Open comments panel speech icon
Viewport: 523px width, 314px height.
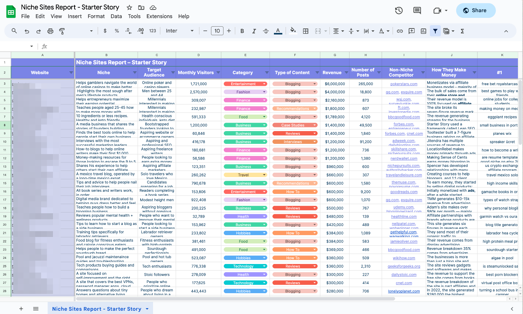click(417, 11)
